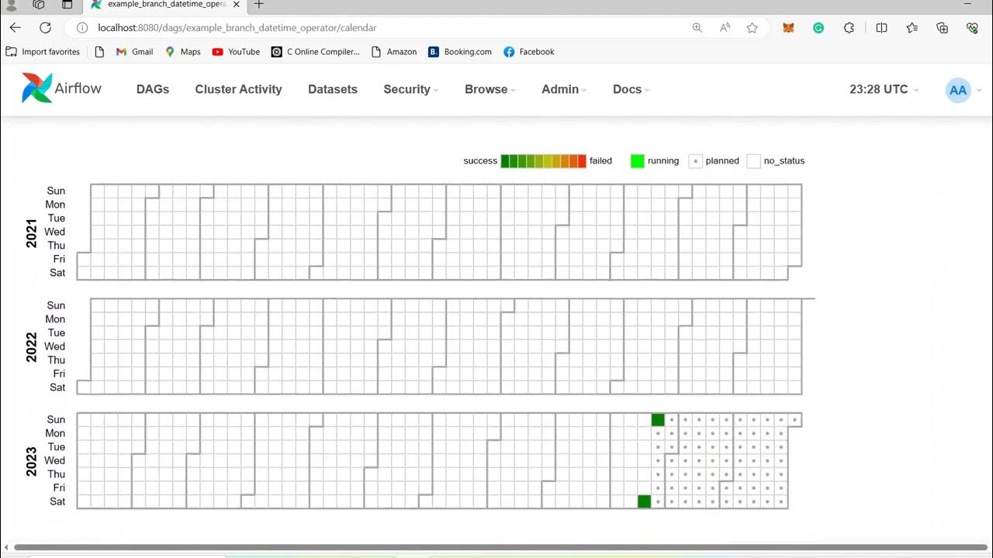The width and height of the screenshot is (993, 558).
Task: Expand the Security dropdown
Action: 410,89
